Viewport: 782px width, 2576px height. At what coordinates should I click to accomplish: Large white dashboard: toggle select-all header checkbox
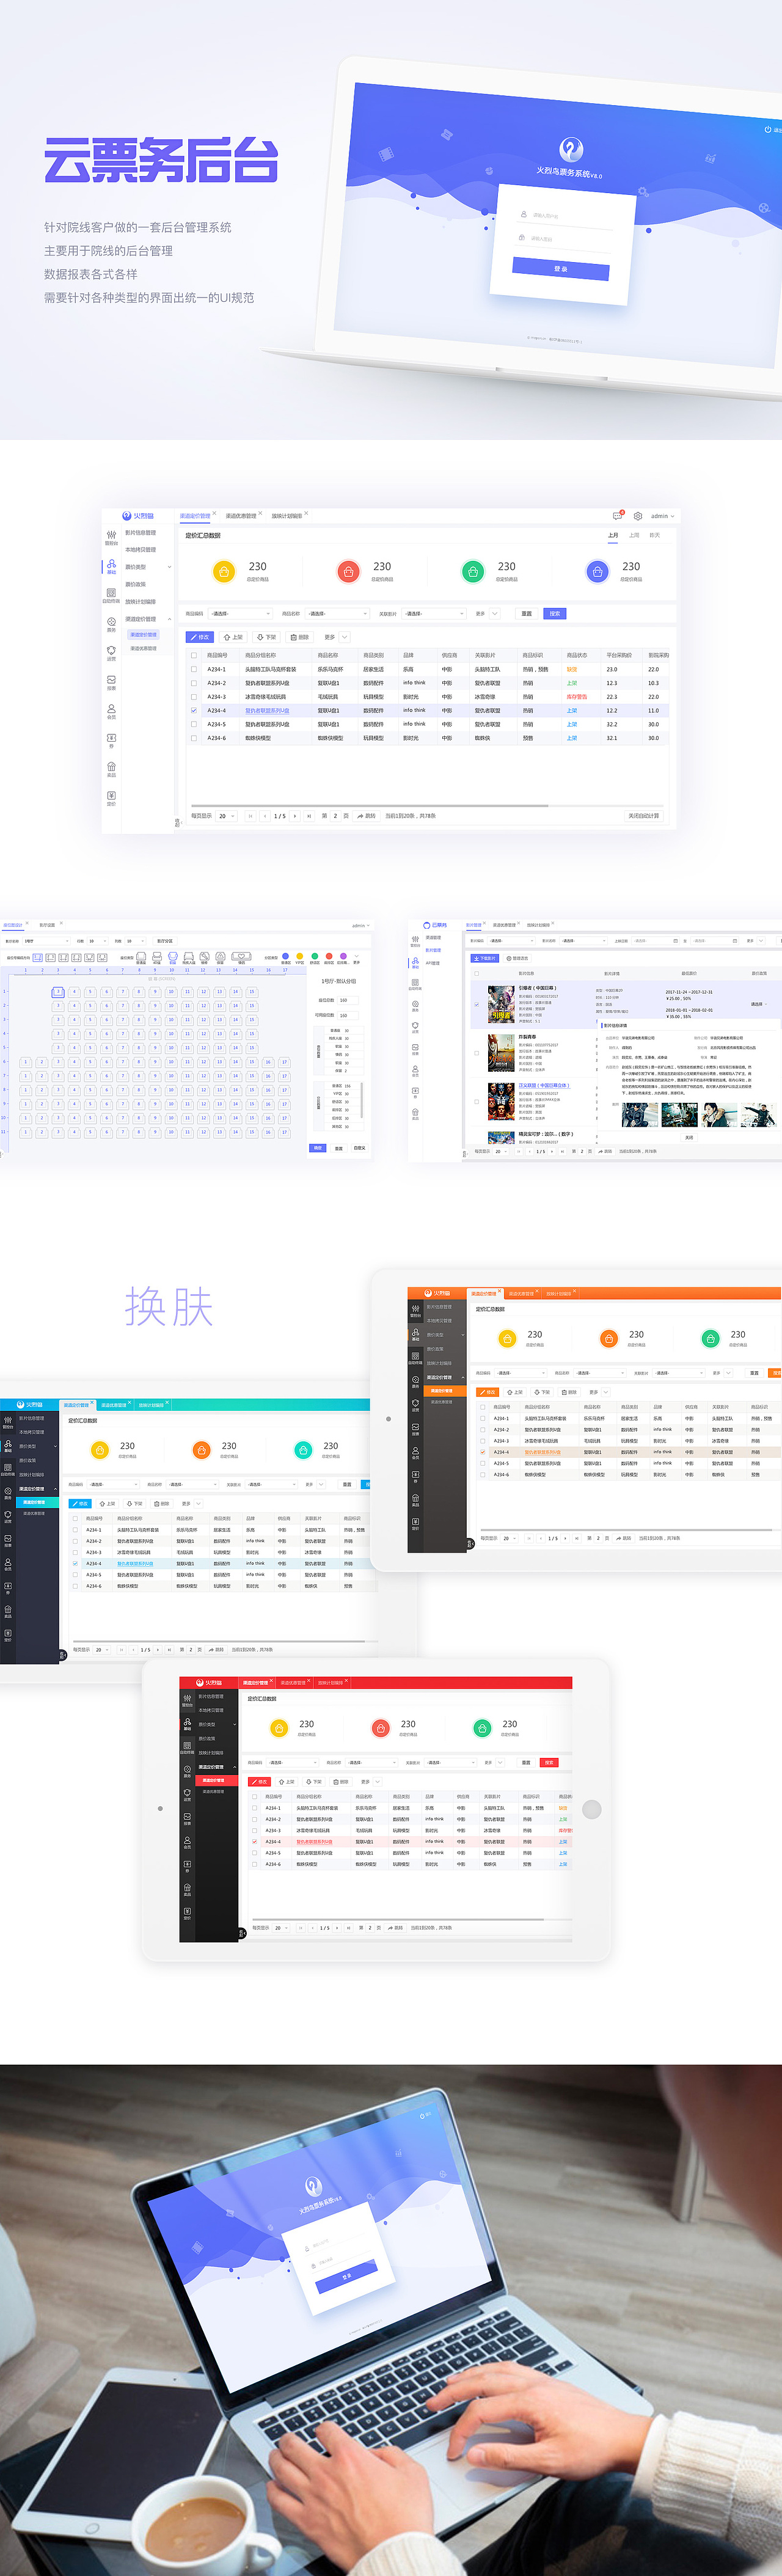194,655
